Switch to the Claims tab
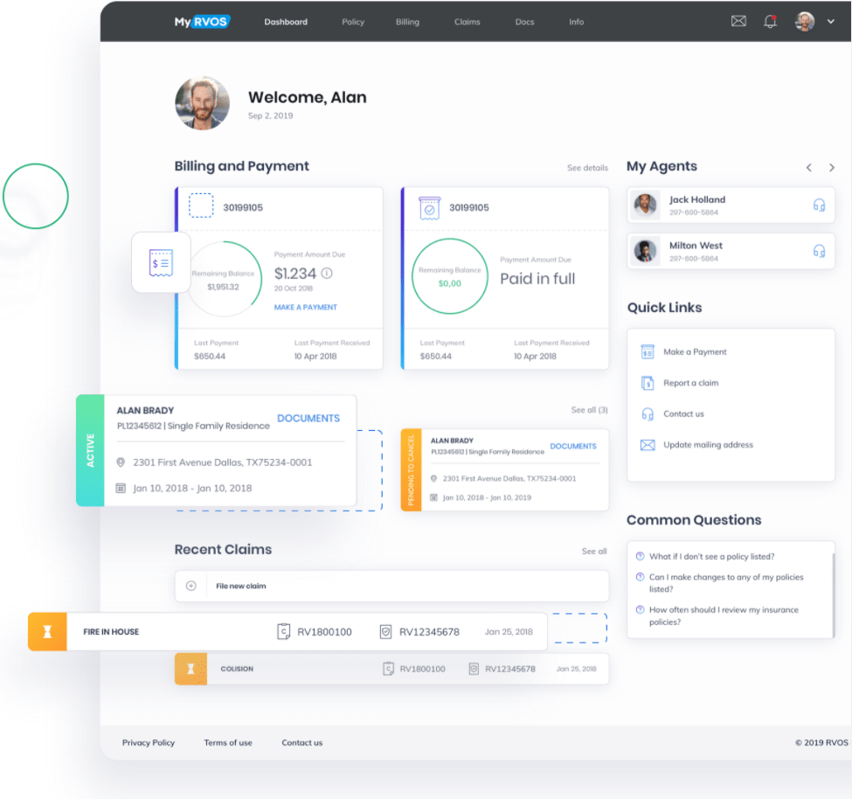 coord(467,22)
